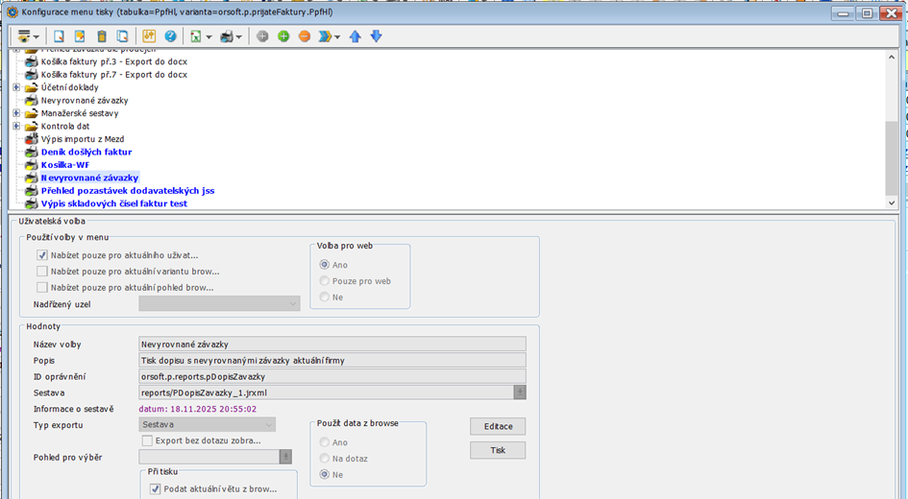908x499 pixels.
Task: Click the 'Editace' button
Action: coord(497,426)
